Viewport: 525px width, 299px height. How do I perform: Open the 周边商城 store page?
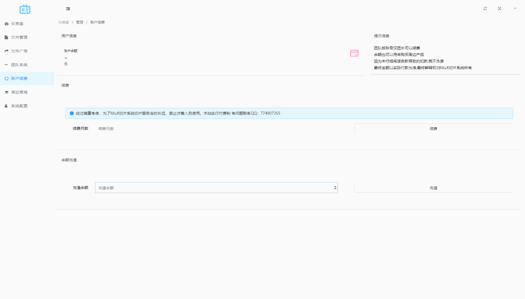pos(21,92)
